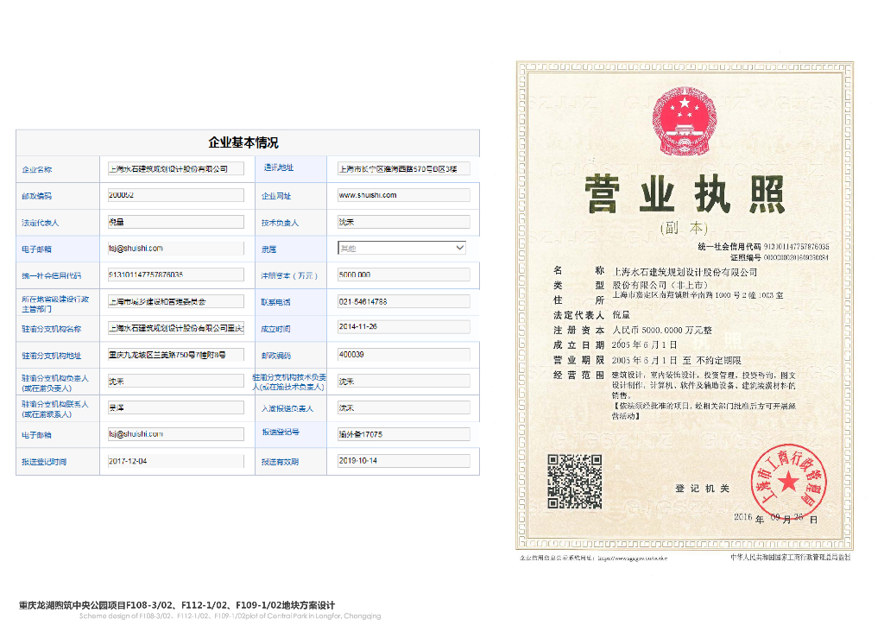Focus the 驻渝分支机构负责人 input field
The image size is (884, 625).
(176, 382)
